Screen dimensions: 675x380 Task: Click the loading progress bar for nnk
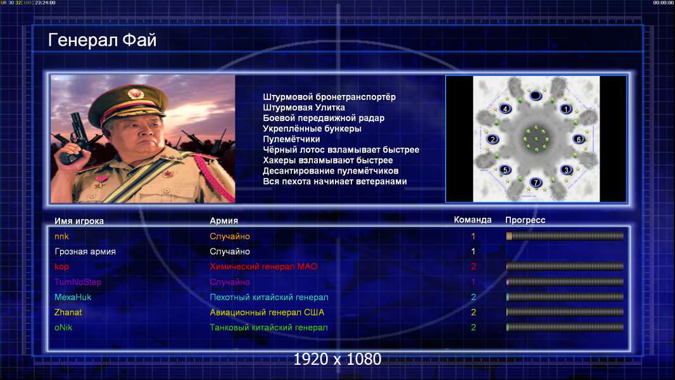point(565,236)
